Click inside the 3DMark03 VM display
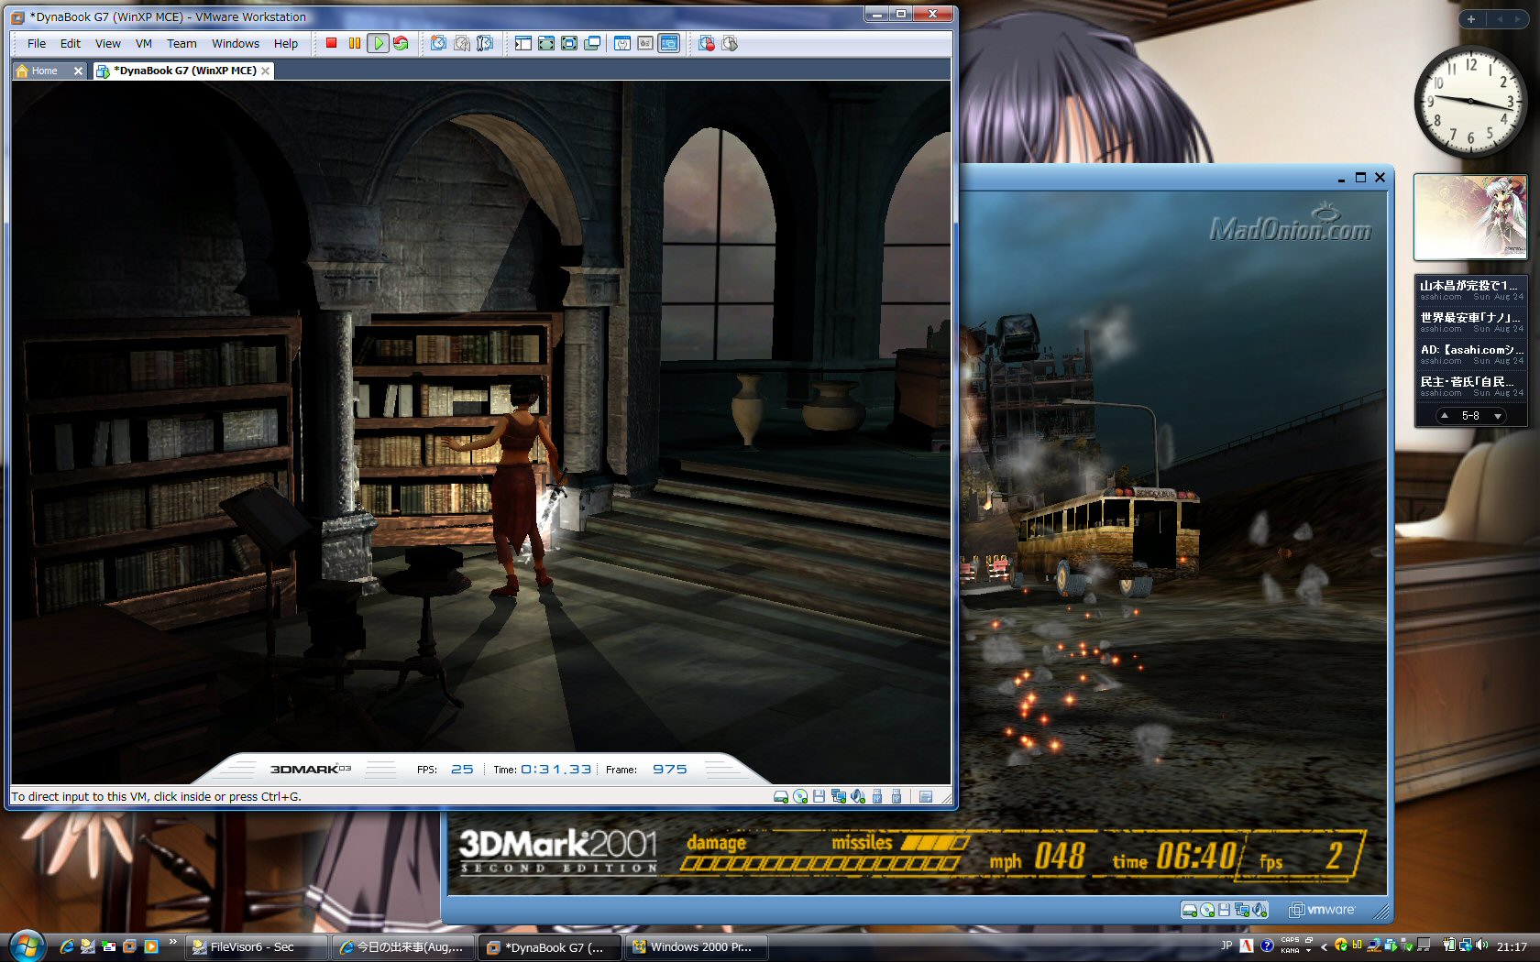Screen dimensions: 1540x962 pos(481,432)
